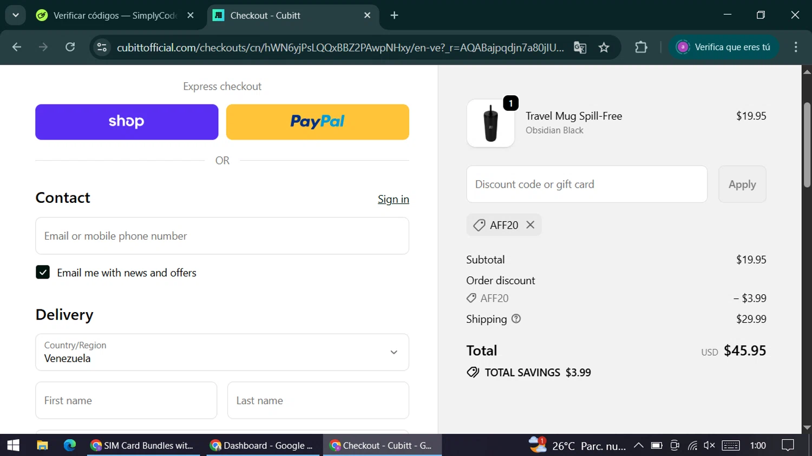812x456 pixels.
Task: Open a new browser tab
Action: point(394,15)
